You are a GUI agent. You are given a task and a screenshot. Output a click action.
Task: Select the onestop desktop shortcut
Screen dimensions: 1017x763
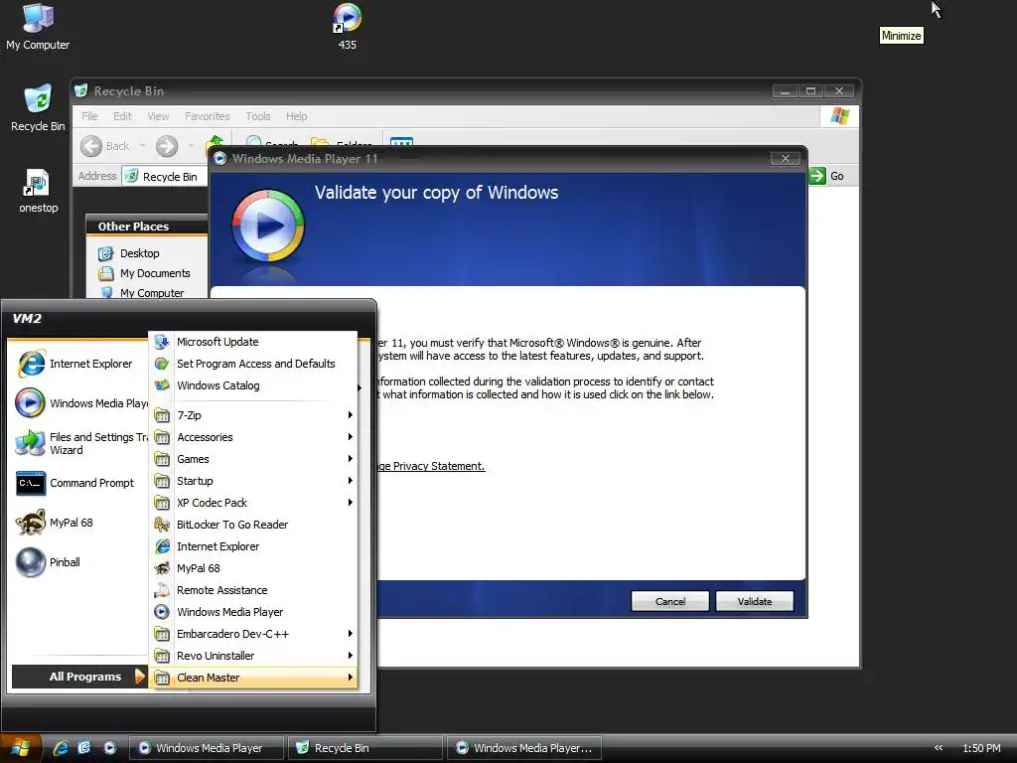tap(38, 191)
